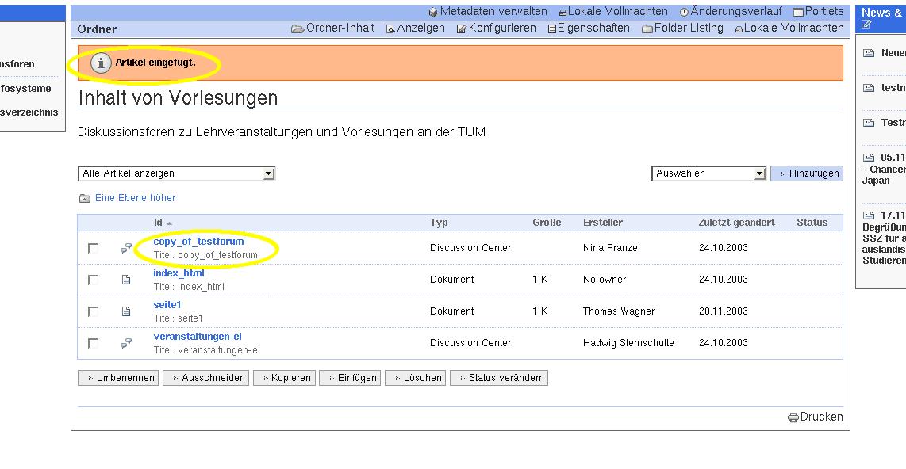
Task: Expand the Auswählen dropdown
Action: click(708, 173)
